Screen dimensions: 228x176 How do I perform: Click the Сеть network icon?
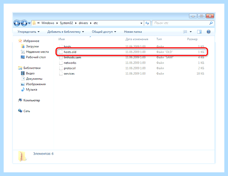[x=20, y=111]
